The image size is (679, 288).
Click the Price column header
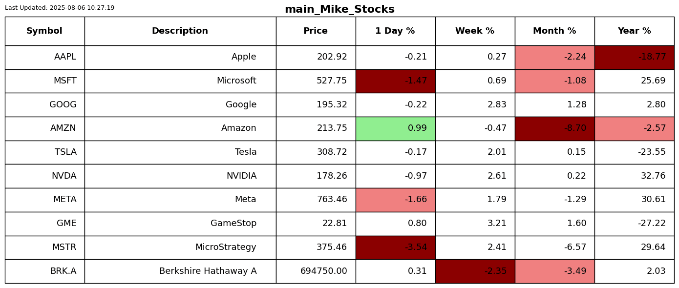pyautogui.click(x=316, y=31)
